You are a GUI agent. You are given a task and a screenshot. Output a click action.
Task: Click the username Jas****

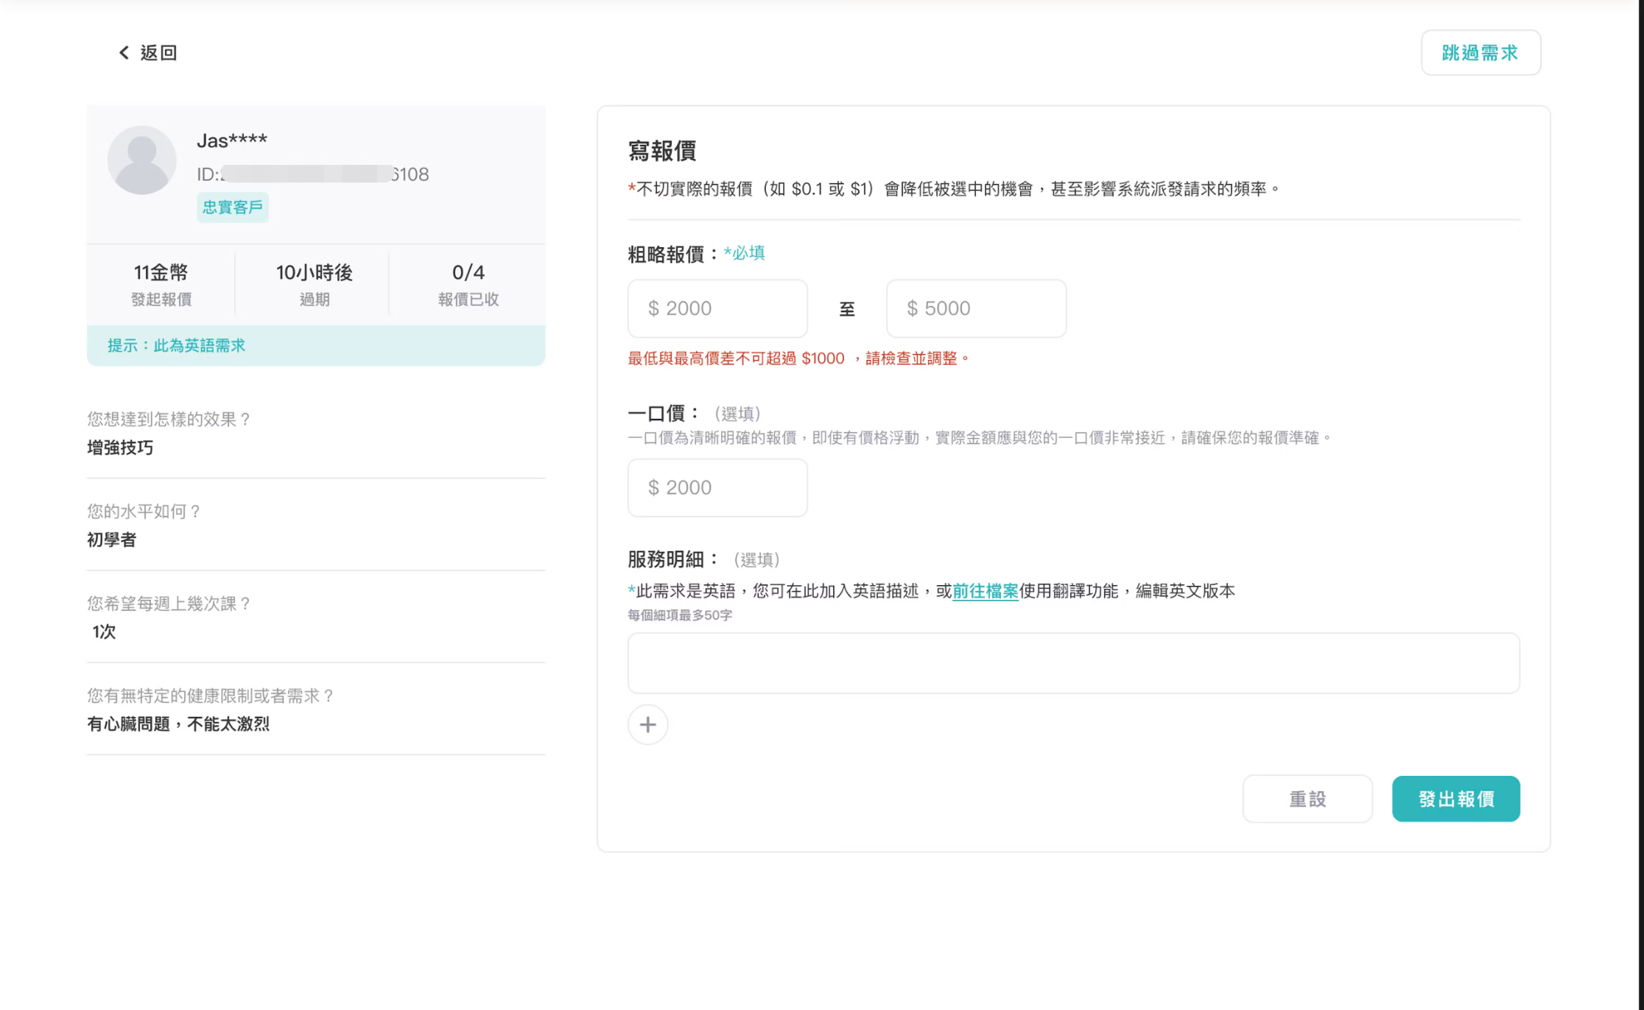(x=232, y=140)
